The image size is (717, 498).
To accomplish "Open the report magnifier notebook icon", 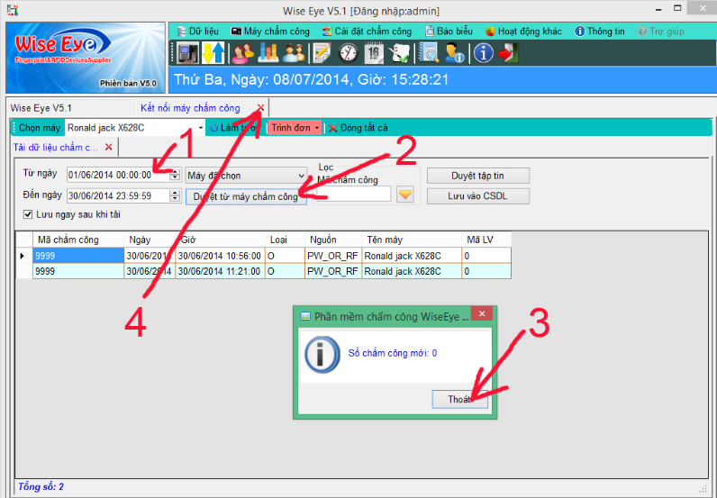I will (429, 53).
